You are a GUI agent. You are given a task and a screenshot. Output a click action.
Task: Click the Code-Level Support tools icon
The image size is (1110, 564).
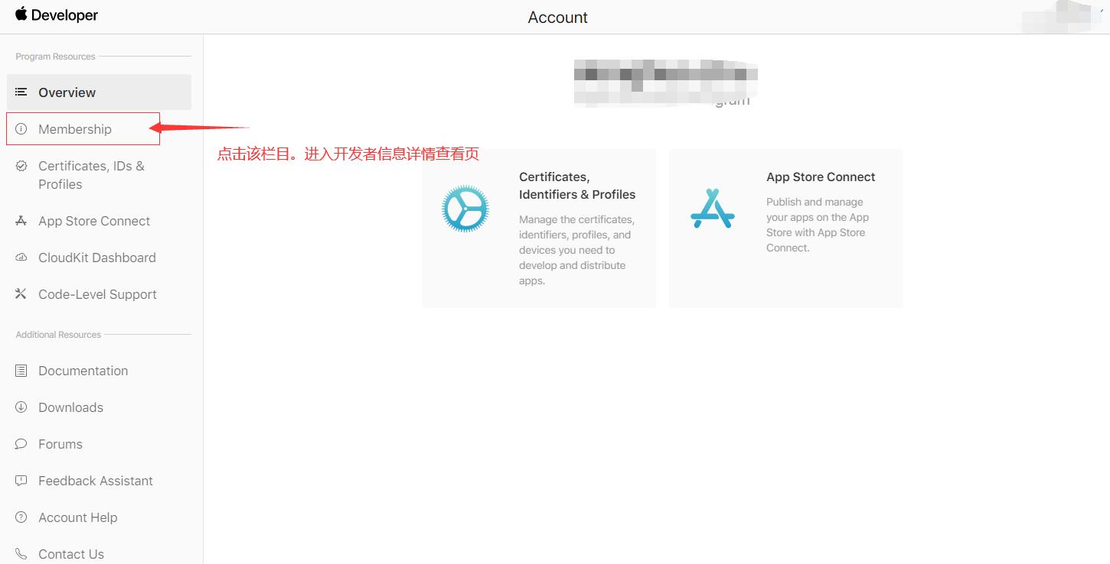pyautogui.click(x=21, y=294)
